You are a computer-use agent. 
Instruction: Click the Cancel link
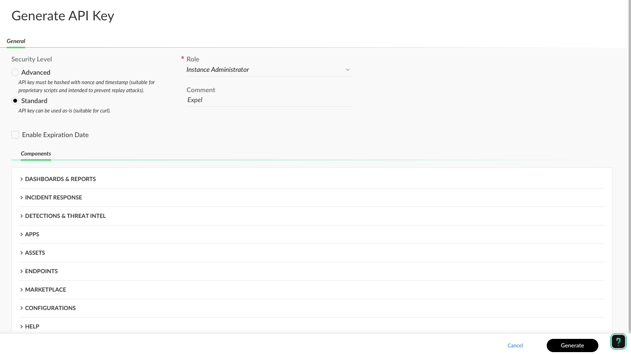click(x=515, y=345)
